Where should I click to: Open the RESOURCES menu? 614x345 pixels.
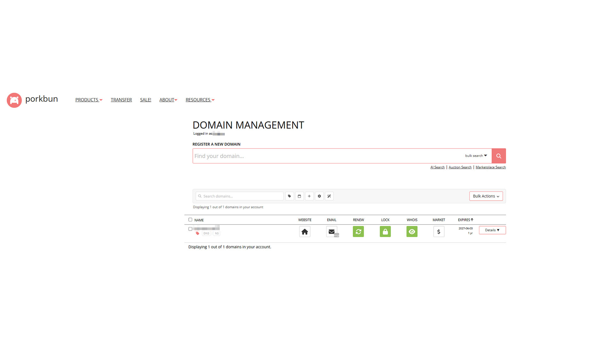pyautogui.click(x=200, y=100)
